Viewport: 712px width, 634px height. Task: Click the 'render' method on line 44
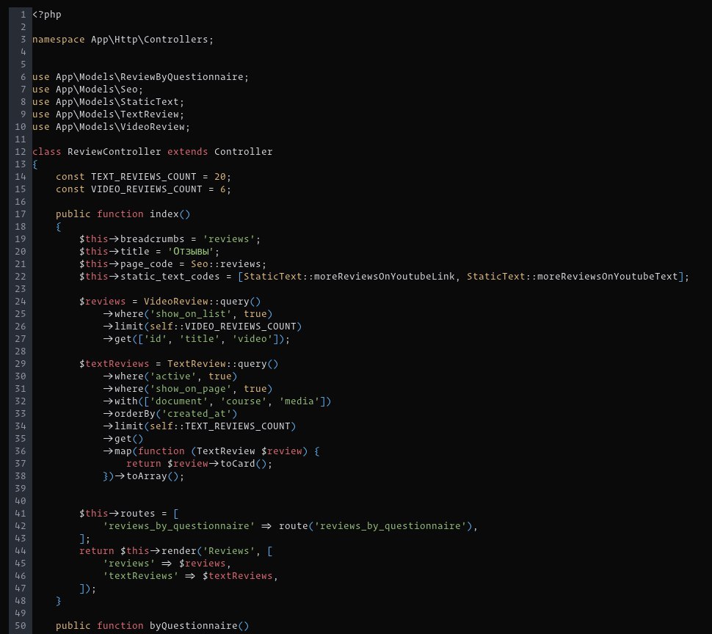click(179, 551)
